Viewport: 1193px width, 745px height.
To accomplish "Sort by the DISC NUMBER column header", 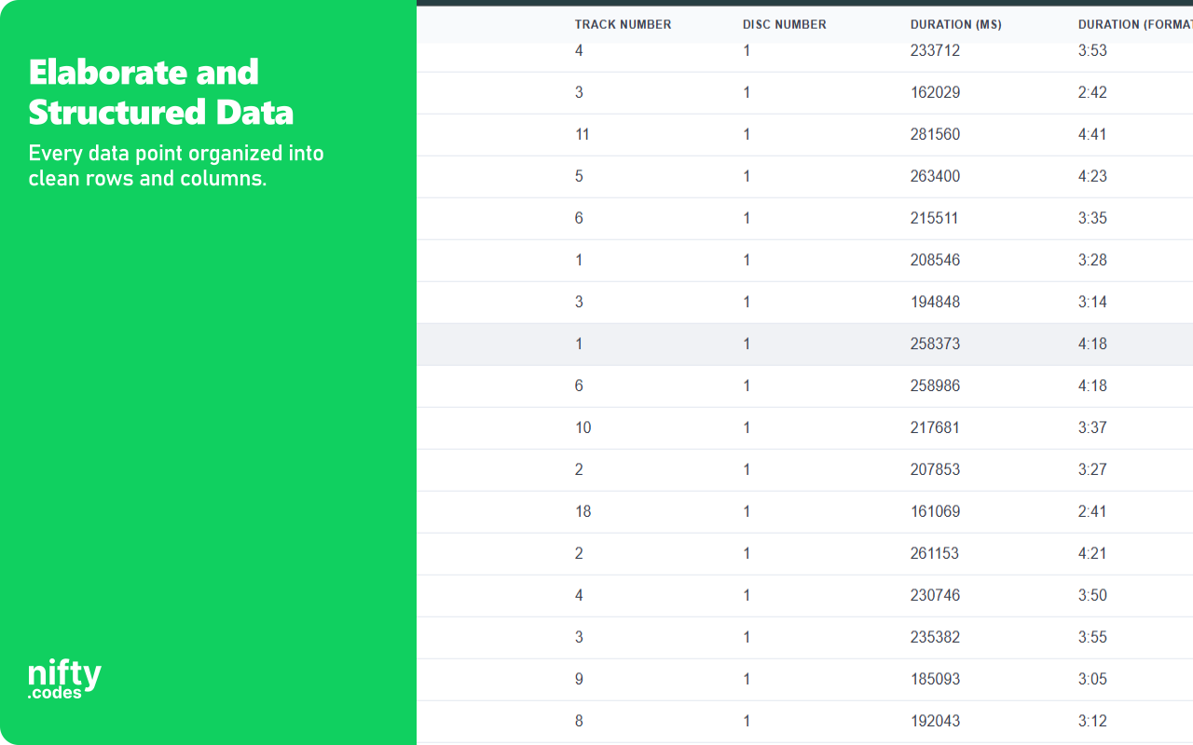I will point(784,24).
